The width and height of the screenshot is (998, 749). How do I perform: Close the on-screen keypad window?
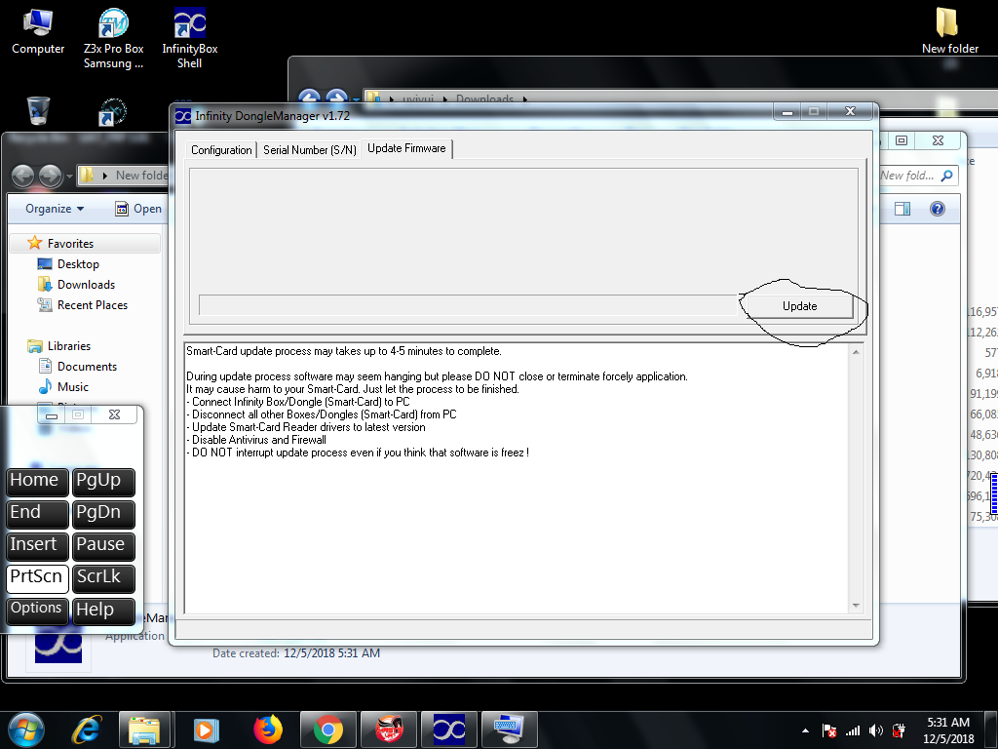click(115, 414)
